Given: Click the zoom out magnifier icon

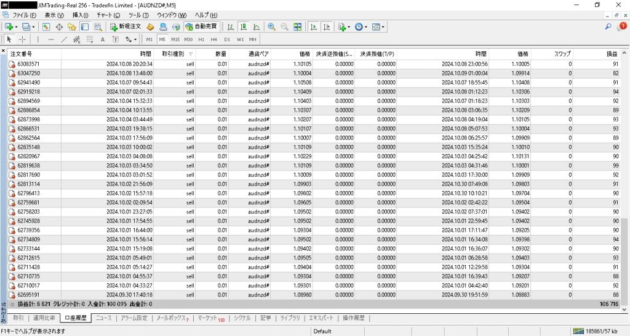Looking at the screenshot, I should tap(284, 27).
